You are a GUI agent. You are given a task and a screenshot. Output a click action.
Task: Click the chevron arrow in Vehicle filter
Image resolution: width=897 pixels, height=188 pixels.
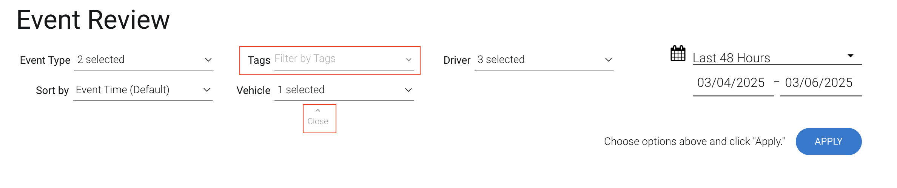(408, 90)
